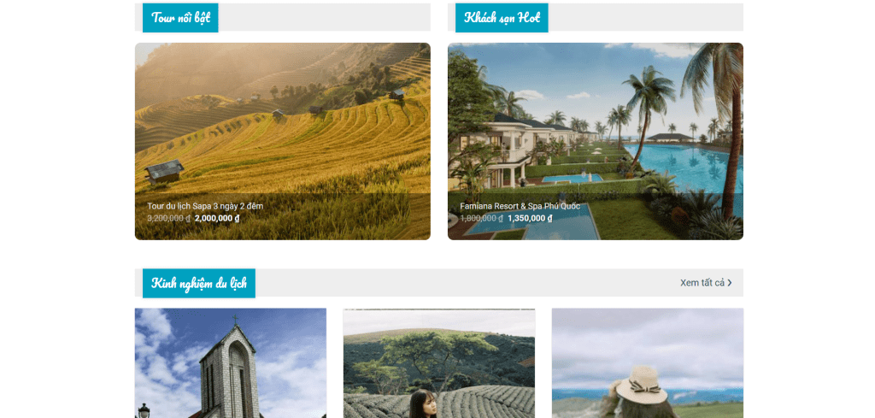Click the gray bar beside Tour nổi bật
875x418 pixels.
coord(324,17)
